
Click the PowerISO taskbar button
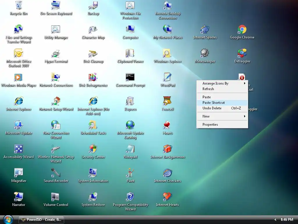41,220
